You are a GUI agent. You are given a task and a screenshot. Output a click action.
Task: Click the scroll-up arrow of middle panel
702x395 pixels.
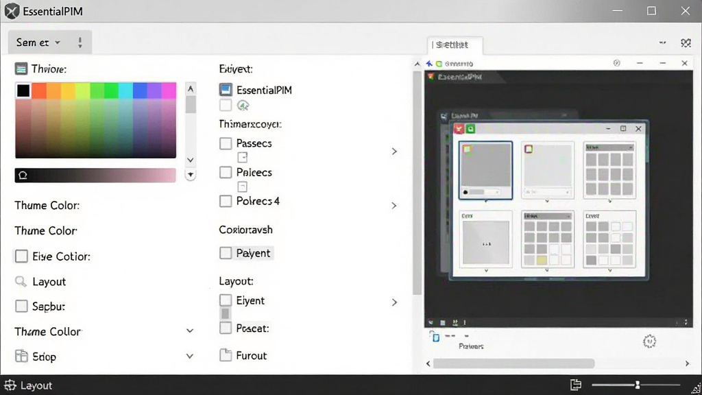[417, 64]
